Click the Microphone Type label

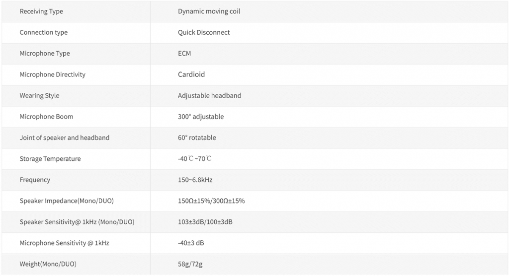click(x=45, y=54)
